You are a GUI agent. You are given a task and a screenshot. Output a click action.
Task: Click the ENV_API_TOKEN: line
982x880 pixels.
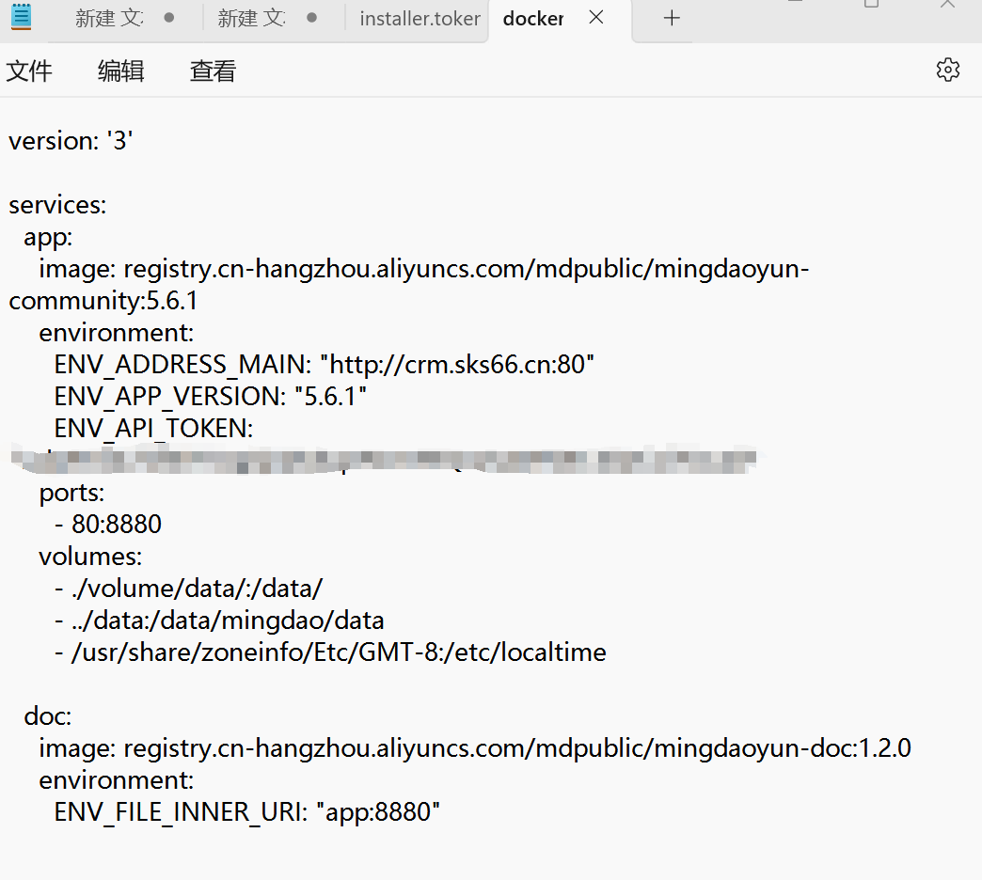tap(153, 428)
